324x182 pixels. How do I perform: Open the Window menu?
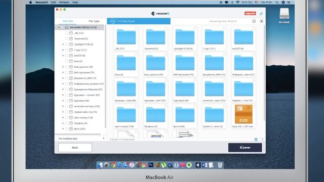click(x=64, y=2)
